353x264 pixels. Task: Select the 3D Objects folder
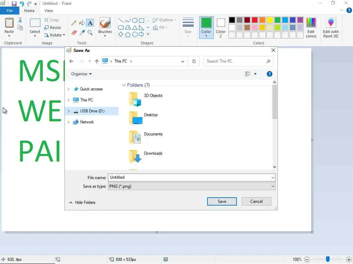146,99
